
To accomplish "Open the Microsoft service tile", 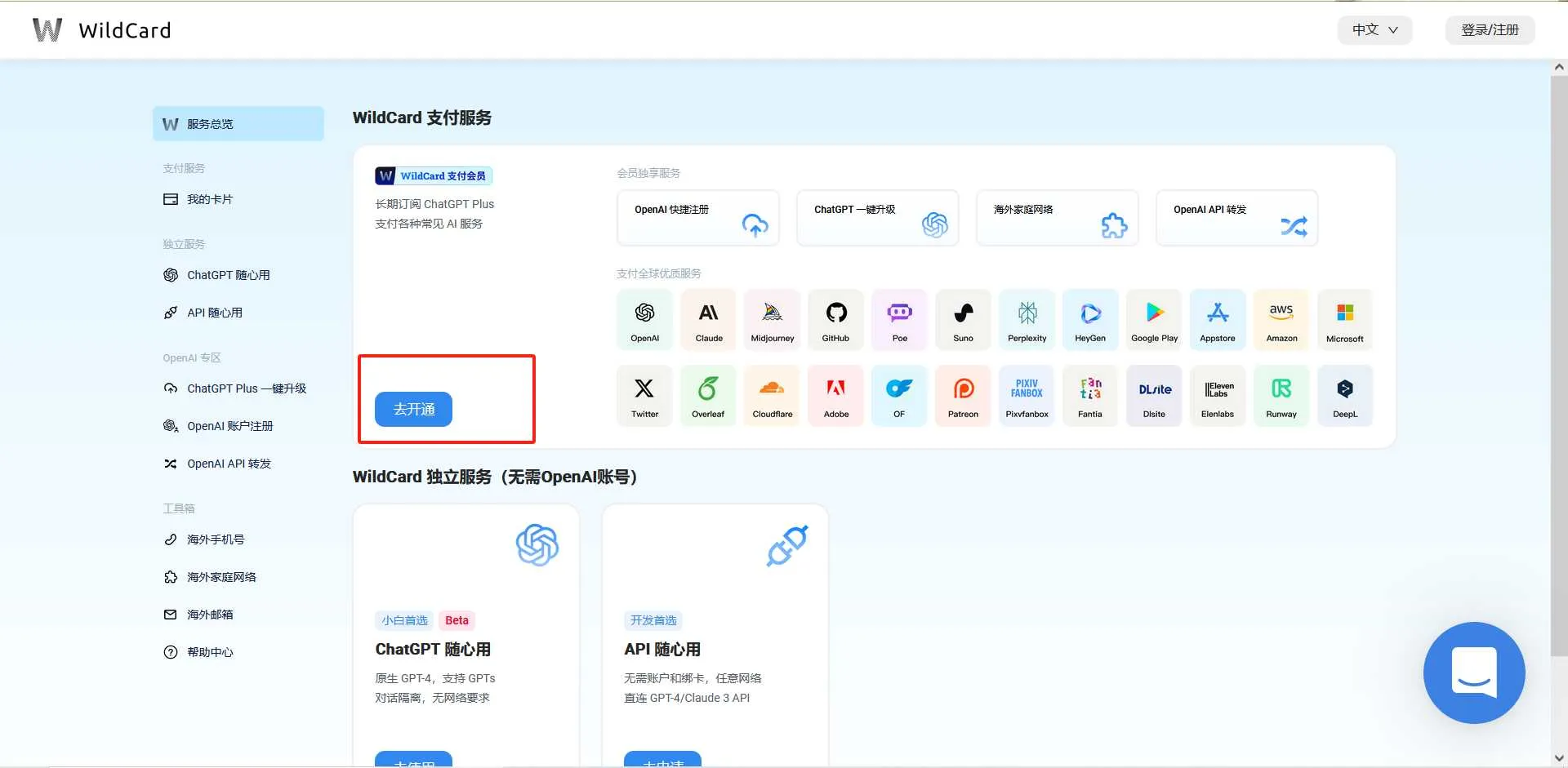I will click(1345, 320).
